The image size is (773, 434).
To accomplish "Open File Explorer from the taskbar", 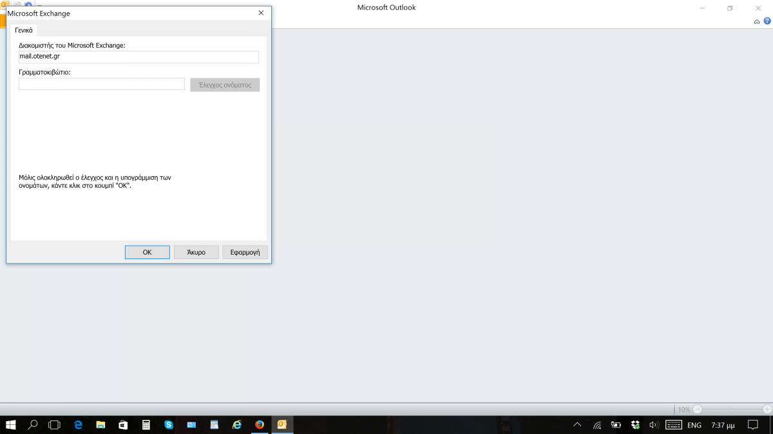I will pos(100,425).
